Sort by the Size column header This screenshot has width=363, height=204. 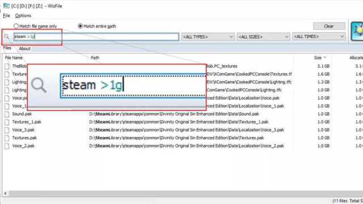(x=318, y=58)
